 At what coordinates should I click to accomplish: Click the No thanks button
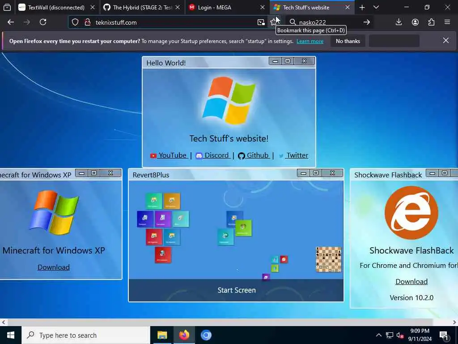click(348, 41)
